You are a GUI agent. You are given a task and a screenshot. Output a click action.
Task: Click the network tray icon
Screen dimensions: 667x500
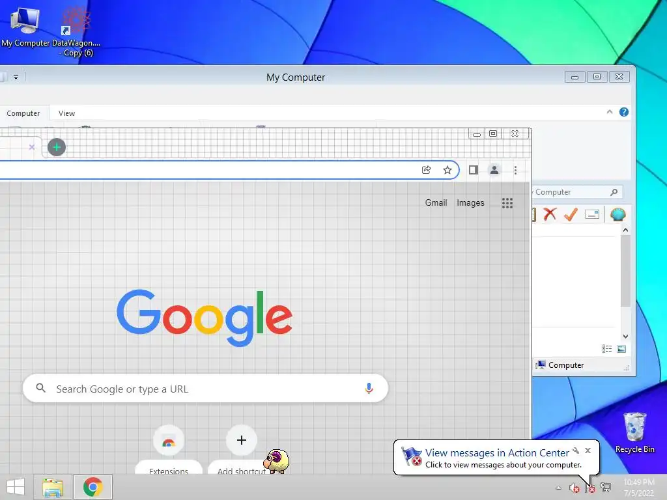click(606, 488)
